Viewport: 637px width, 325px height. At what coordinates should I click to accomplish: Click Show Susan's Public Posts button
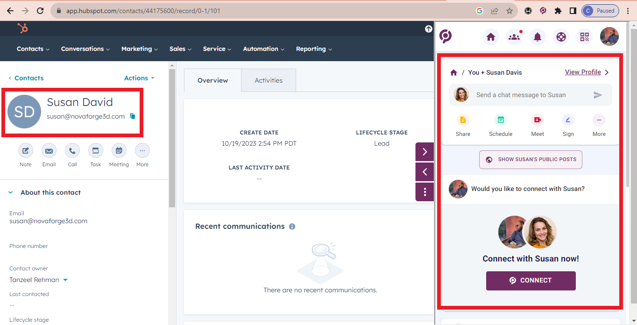531,159
